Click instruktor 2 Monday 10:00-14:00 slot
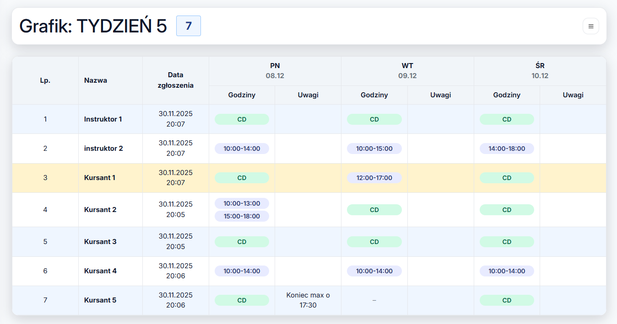The width and height of the screenshot is (617, 324). coord(242,149)
